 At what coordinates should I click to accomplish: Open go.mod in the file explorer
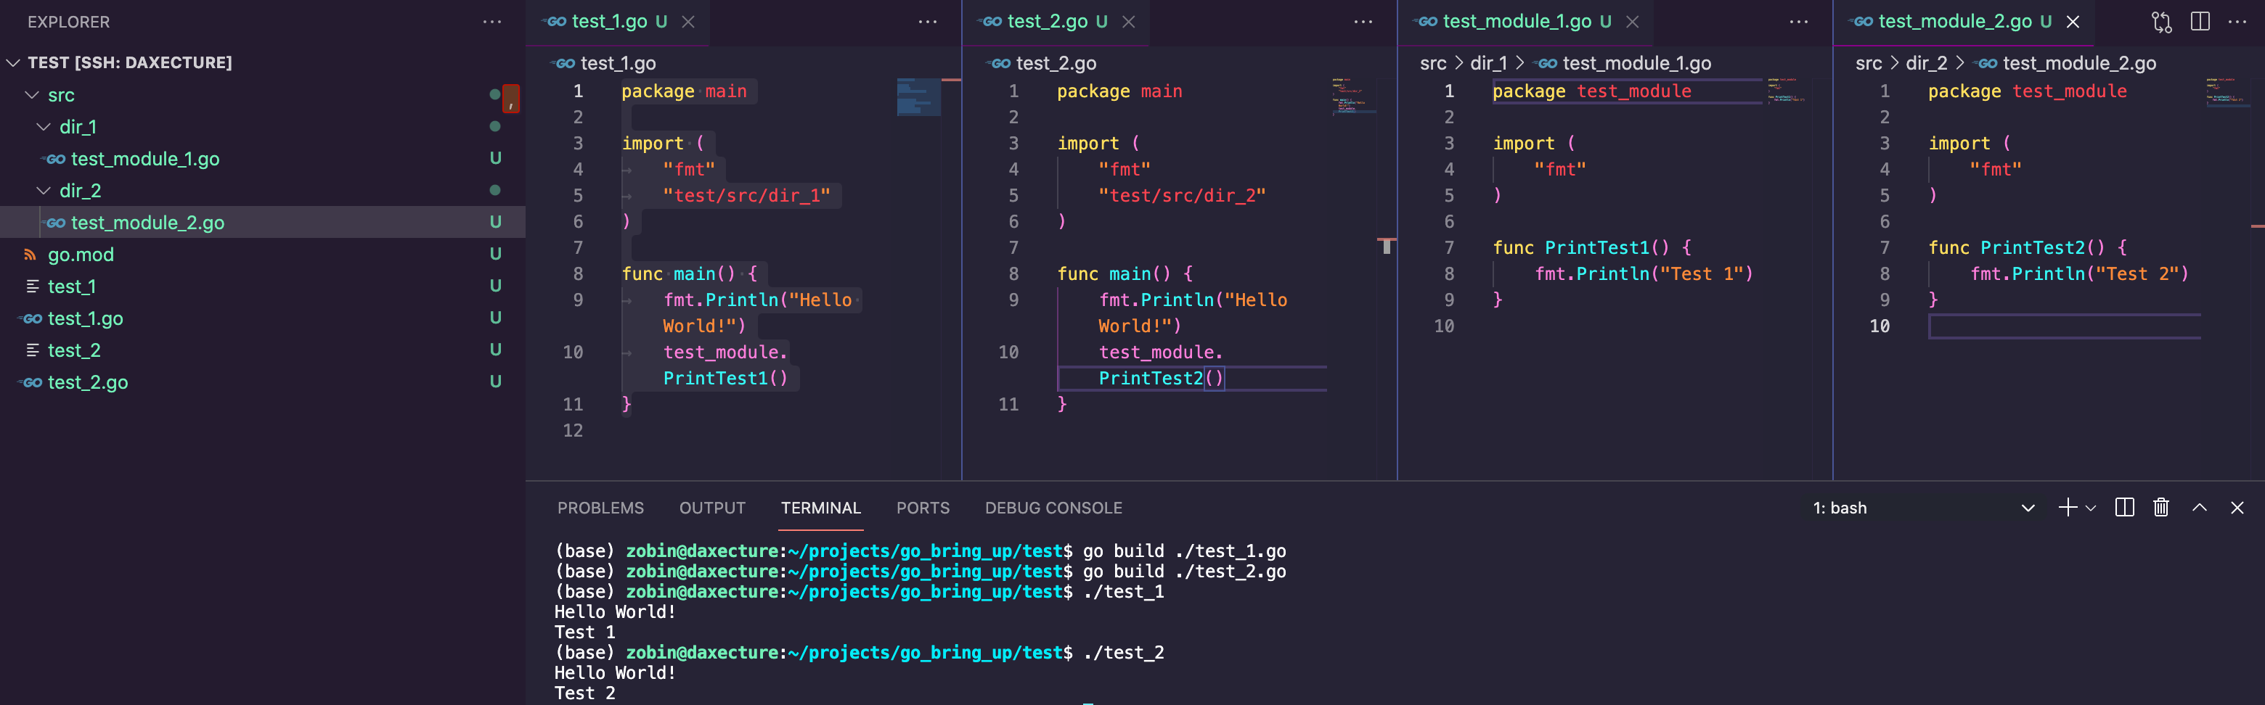[80, 255]
